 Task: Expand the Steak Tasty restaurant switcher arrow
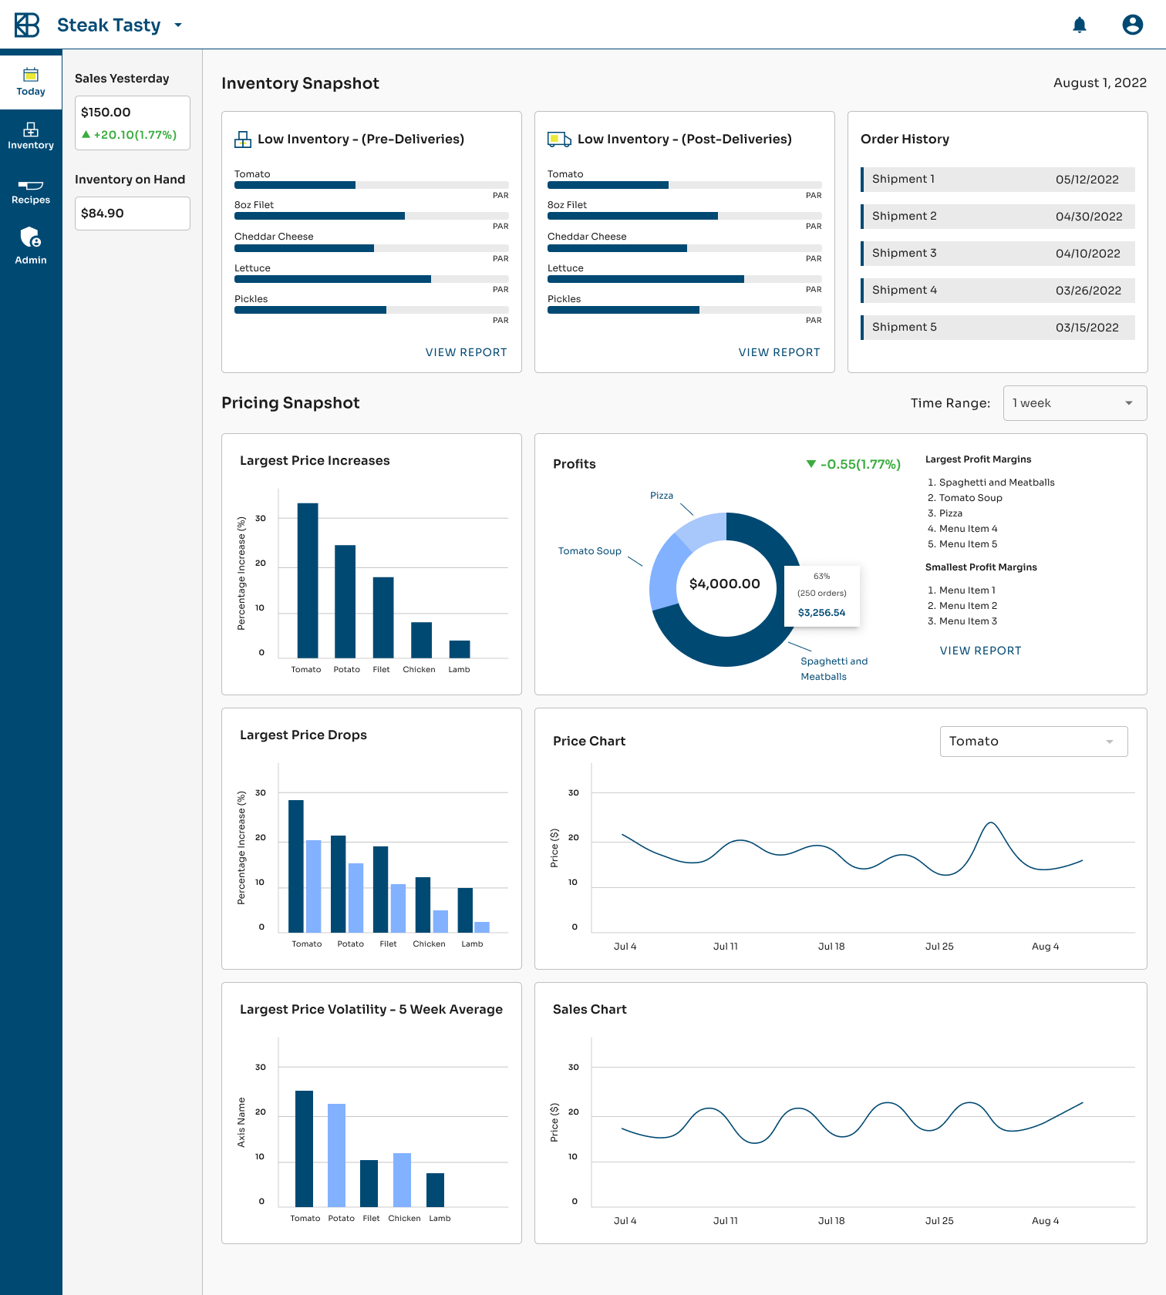pos(178,25)
